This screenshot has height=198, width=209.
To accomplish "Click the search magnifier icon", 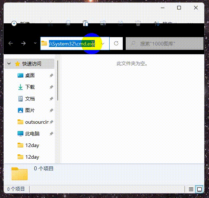I will pos(133,43).
